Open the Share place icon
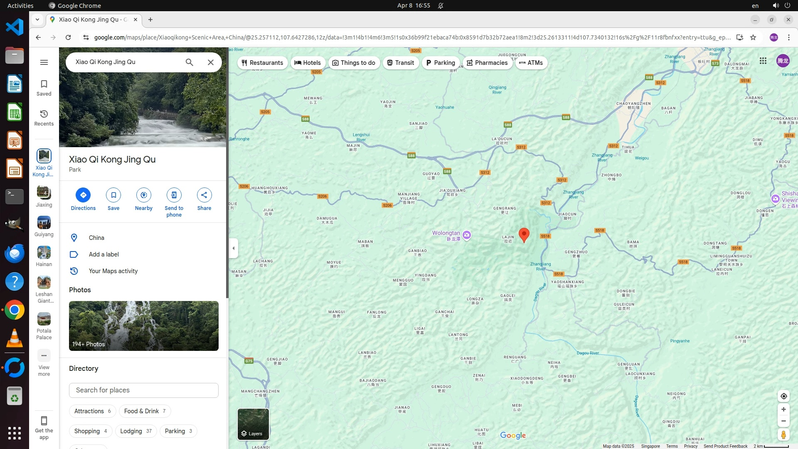 tap(204, 195)
